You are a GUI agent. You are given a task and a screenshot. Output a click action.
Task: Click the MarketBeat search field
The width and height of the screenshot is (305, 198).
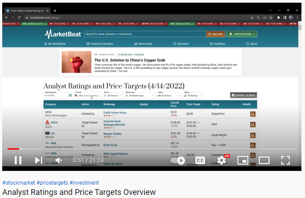pyautogui.click(x=145, y=34)
